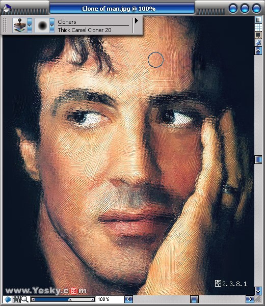The height and width of the screenshot is (306, 265).
Task: Click the brush selector bar grip handle
Action: pos(5,25)
